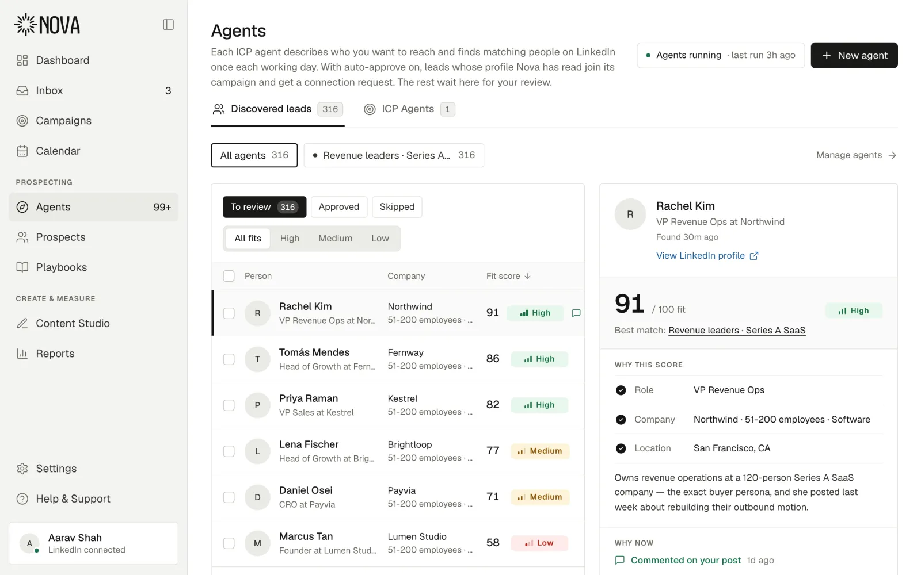Click the comment icon on Rachel Kim row
Image resolution: width=921 pixels, height=575 pixels.
click(x=576, y=313)
